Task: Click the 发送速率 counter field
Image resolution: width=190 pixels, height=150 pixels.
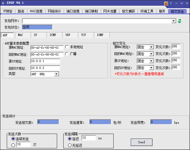Action: [100, 122]
